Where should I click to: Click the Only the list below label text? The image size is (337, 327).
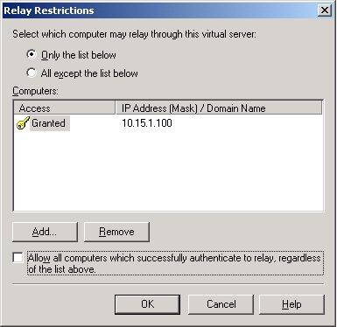coord(79,55)
